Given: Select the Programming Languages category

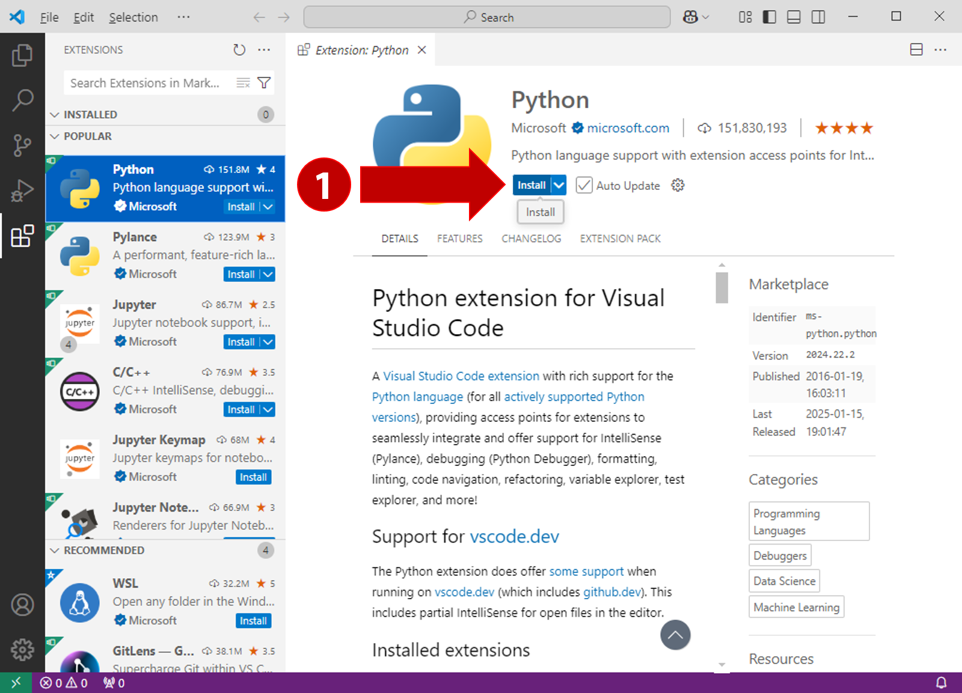Looking at the screenshot, I should click(x=809, y=521).
